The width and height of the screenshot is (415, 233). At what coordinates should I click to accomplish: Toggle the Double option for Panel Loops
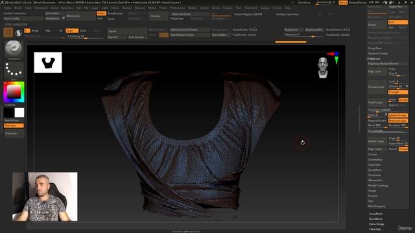click(403, 100)
